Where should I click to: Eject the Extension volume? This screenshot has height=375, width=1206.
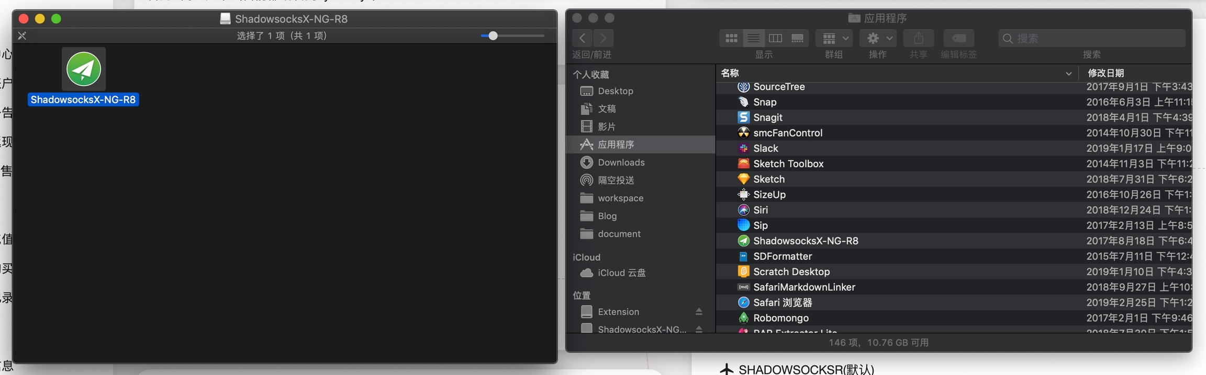click(699, 312)
